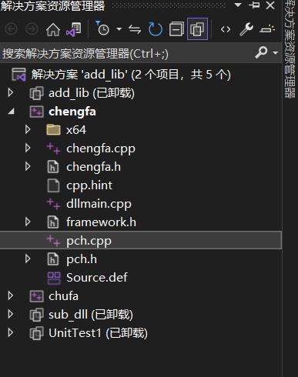Toggle Show All Files button
This screenshot has width=298, height=377.
point(197,29)
